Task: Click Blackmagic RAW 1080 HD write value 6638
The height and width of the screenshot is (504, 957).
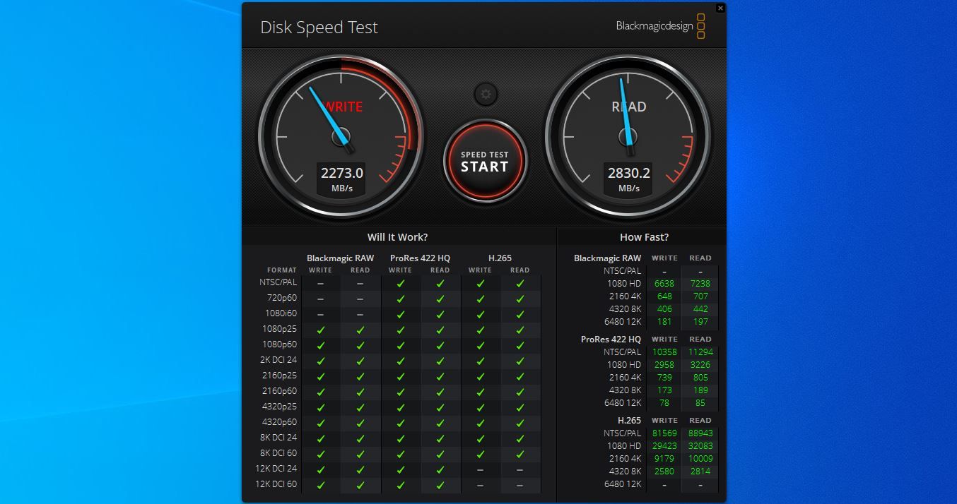Action: [664, 284]
